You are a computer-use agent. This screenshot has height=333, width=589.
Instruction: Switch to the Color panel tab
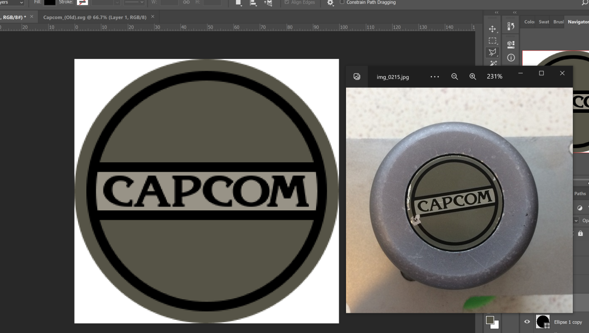click(529, 22)
